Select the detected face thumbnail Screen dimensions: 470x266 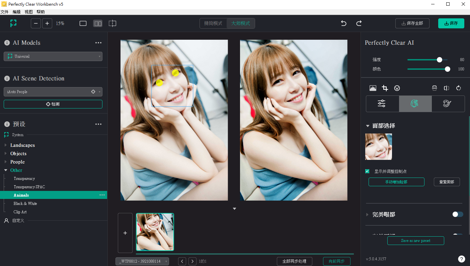(x=379, y=147)
